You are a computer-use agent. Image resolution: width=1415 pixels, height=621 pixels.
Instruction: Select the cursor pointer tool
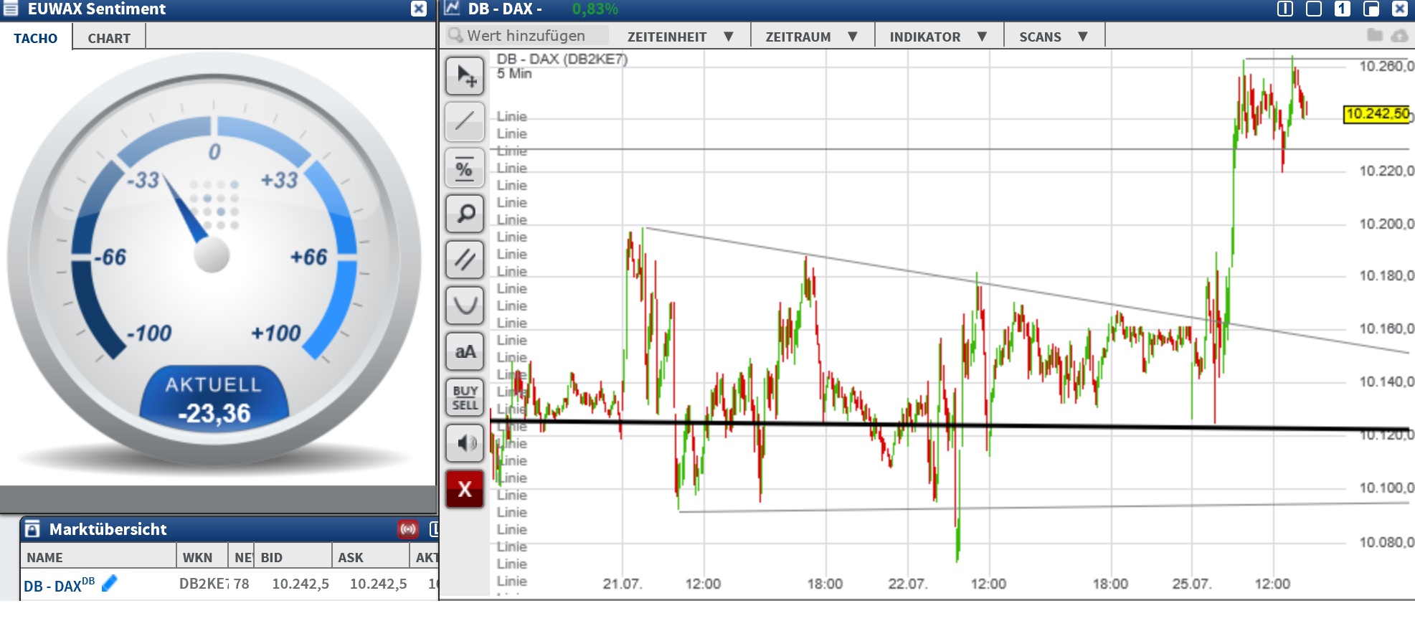pos(465,76)
